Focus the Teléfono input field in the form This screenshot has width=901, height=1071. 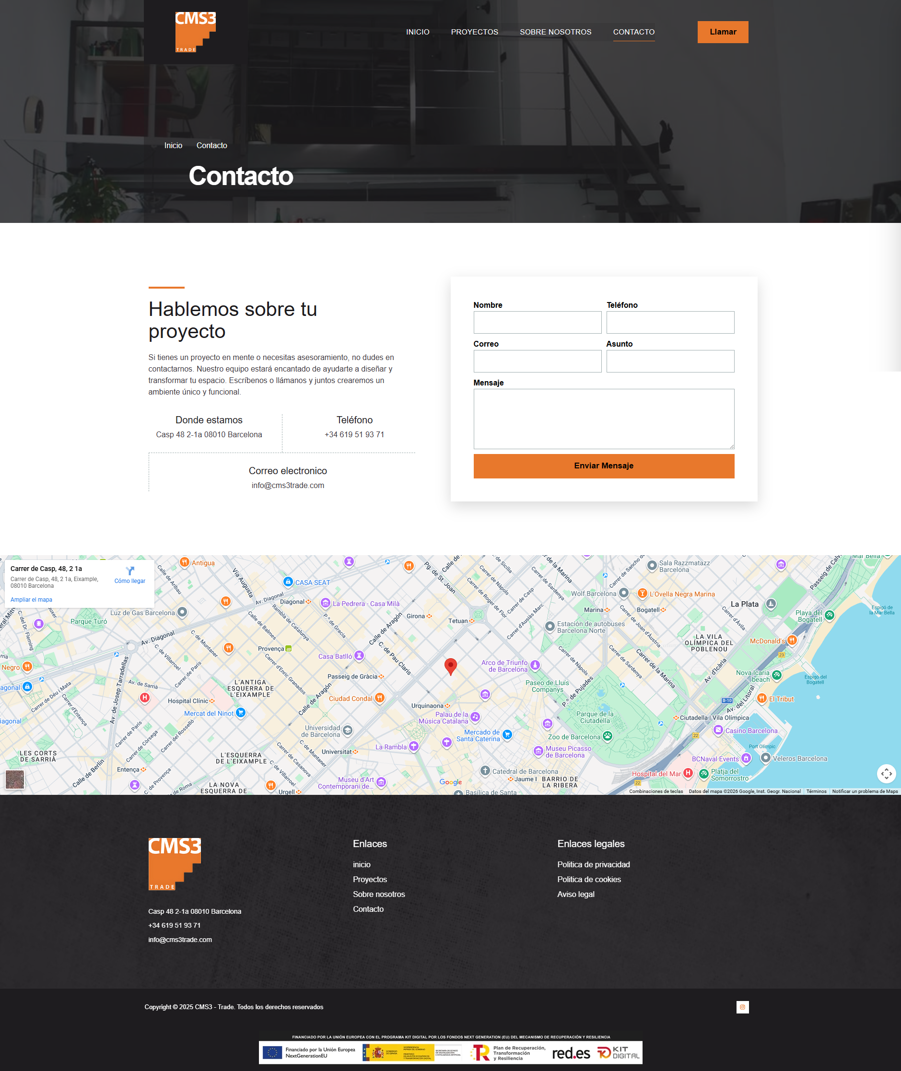click(x=670, y=322)
